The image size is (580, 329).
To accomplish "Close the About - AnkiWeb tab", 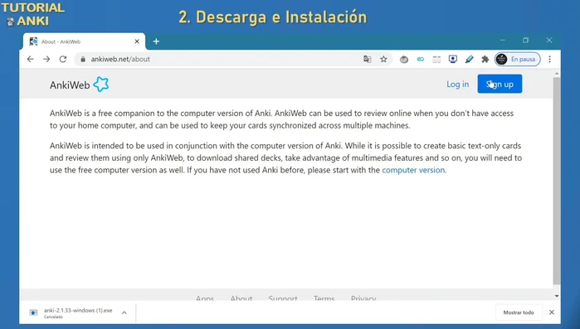I will (137, 41).
